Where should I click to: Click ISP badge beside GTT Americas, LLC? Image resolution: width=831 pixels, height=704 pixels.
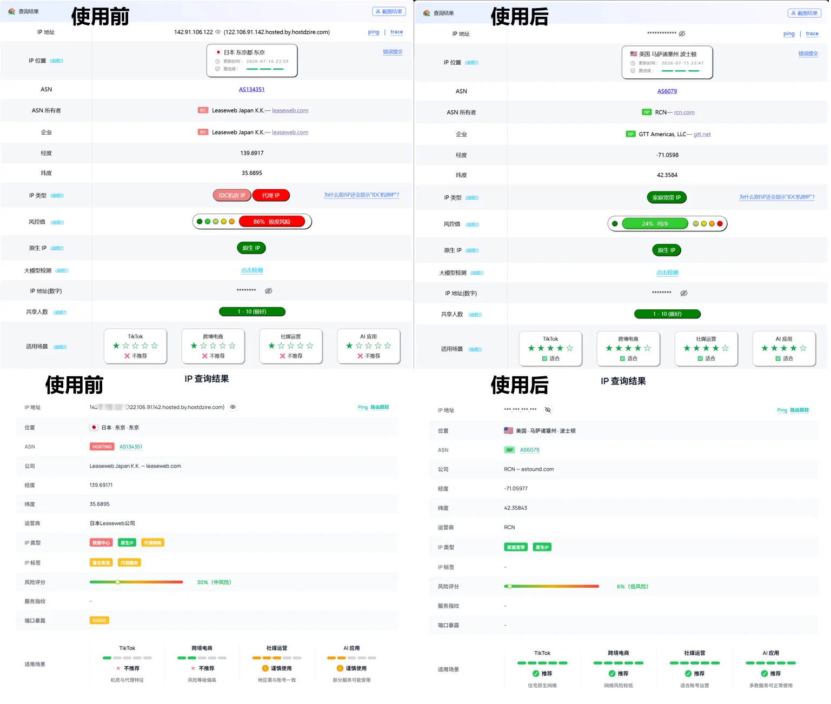pyautogui.click(x=630, y=134)
